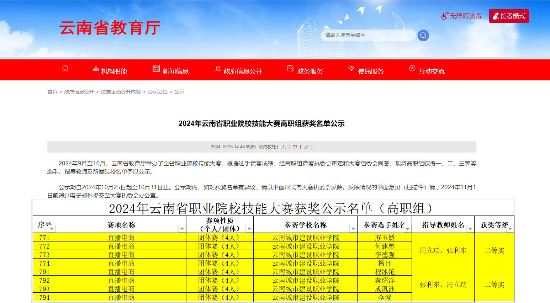This screenshot has width=550, height=303.
Task: Click the 新闻信息 newspaper icon
Action: pyautogui.click(x=156, y=68)
